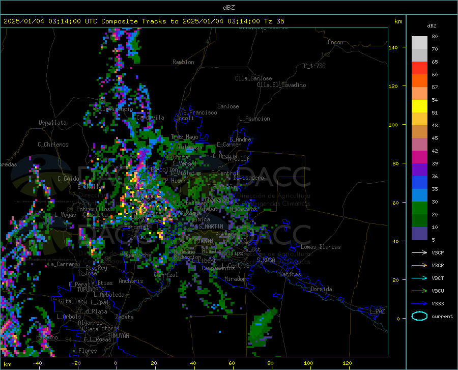Click the white VBCP arrow in legend
Viewport: 458px width, 370px height.
coord(419,252)
